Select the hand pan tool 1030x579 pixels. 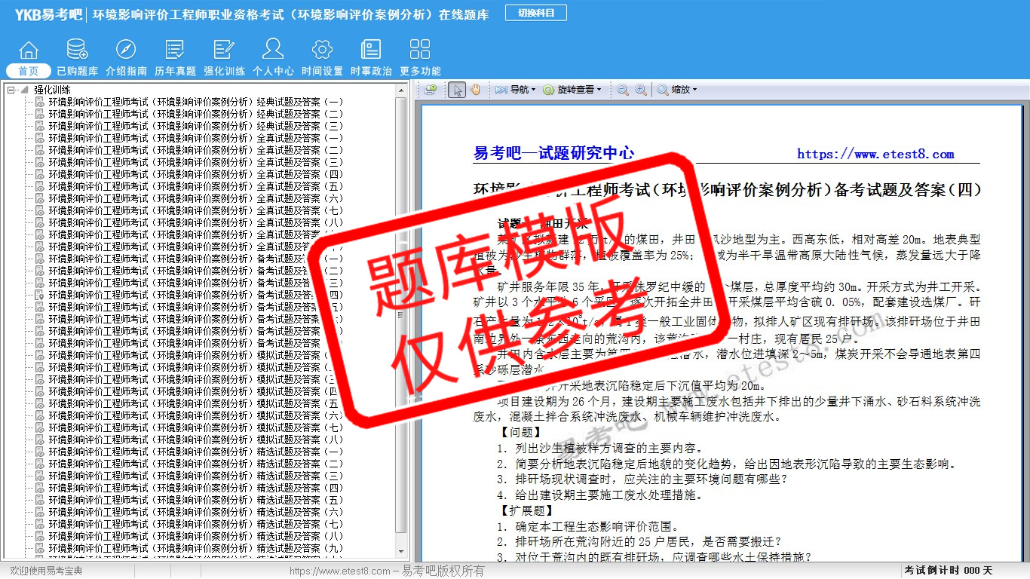coord(476,90)
